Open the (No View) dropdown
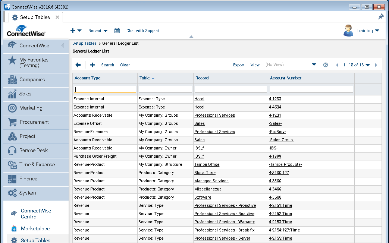Image resolution: width=389 pixels, height=243 pixels. click(x=291, y=65)
